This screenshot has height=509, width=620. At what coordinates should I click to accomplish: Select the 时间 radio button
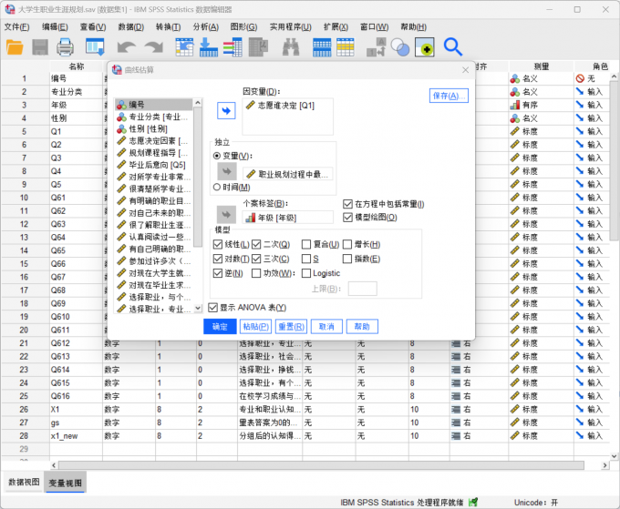point(217,187)
